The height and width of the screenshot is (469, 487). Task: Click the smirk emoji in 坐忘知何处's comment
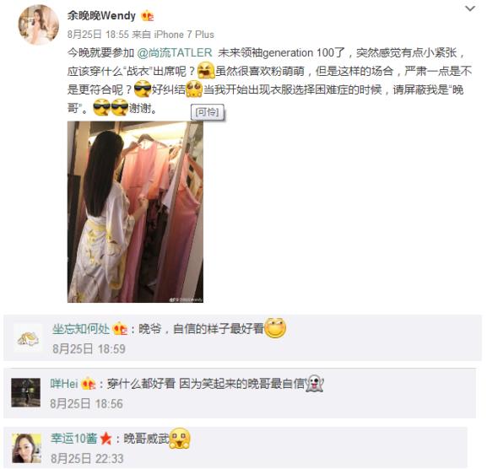click(x=275, y=328)
